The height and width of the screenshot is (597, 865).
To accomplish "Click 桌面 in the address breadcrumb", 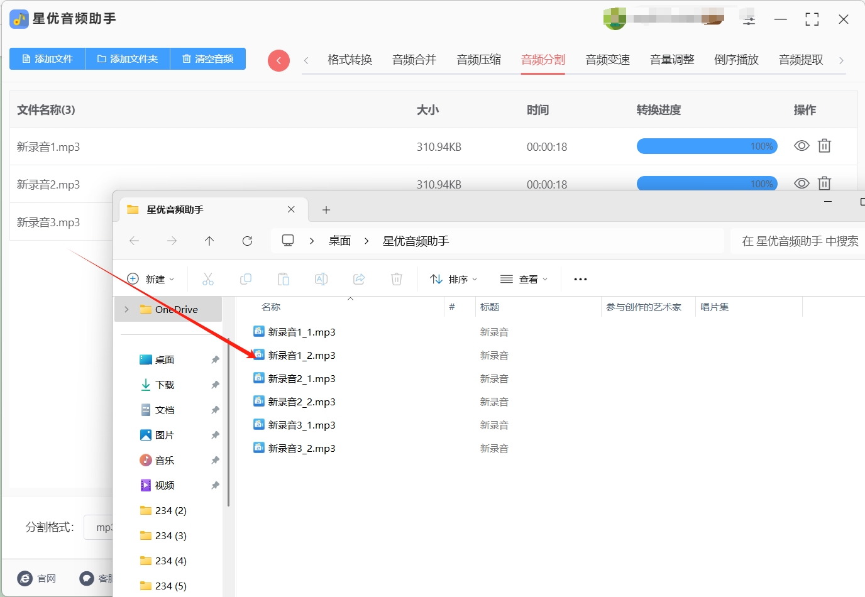I will coord(340,241).
